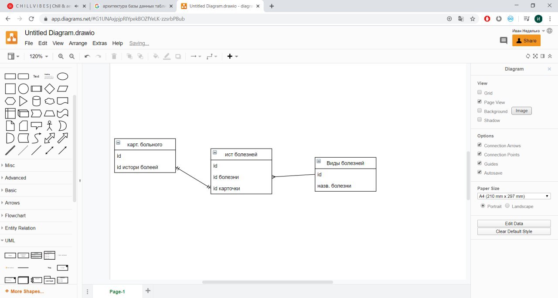Toggle the format panel icon

point(543,56)
